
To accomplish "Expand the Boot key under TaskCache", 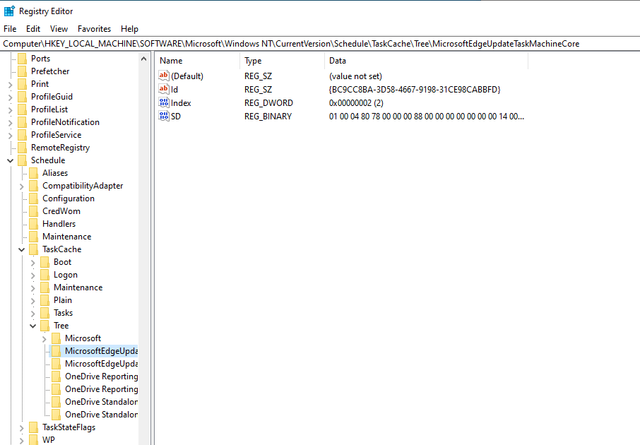I will (33, 262).
